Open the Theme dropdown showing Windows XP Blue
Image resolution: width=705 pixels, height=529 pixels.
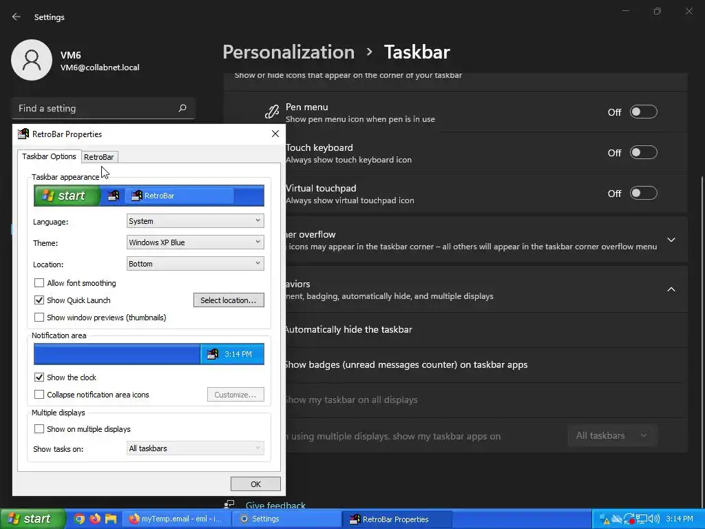point(195,242)
